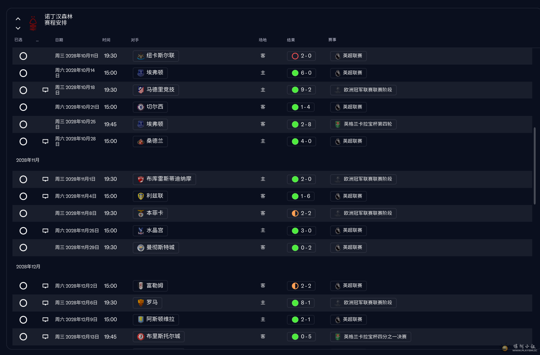This screenshot has width=540, height=355.
Task: Open 英格兰卡拉宝杯四分之一决赛 competition link
Action: coord(371,337)
